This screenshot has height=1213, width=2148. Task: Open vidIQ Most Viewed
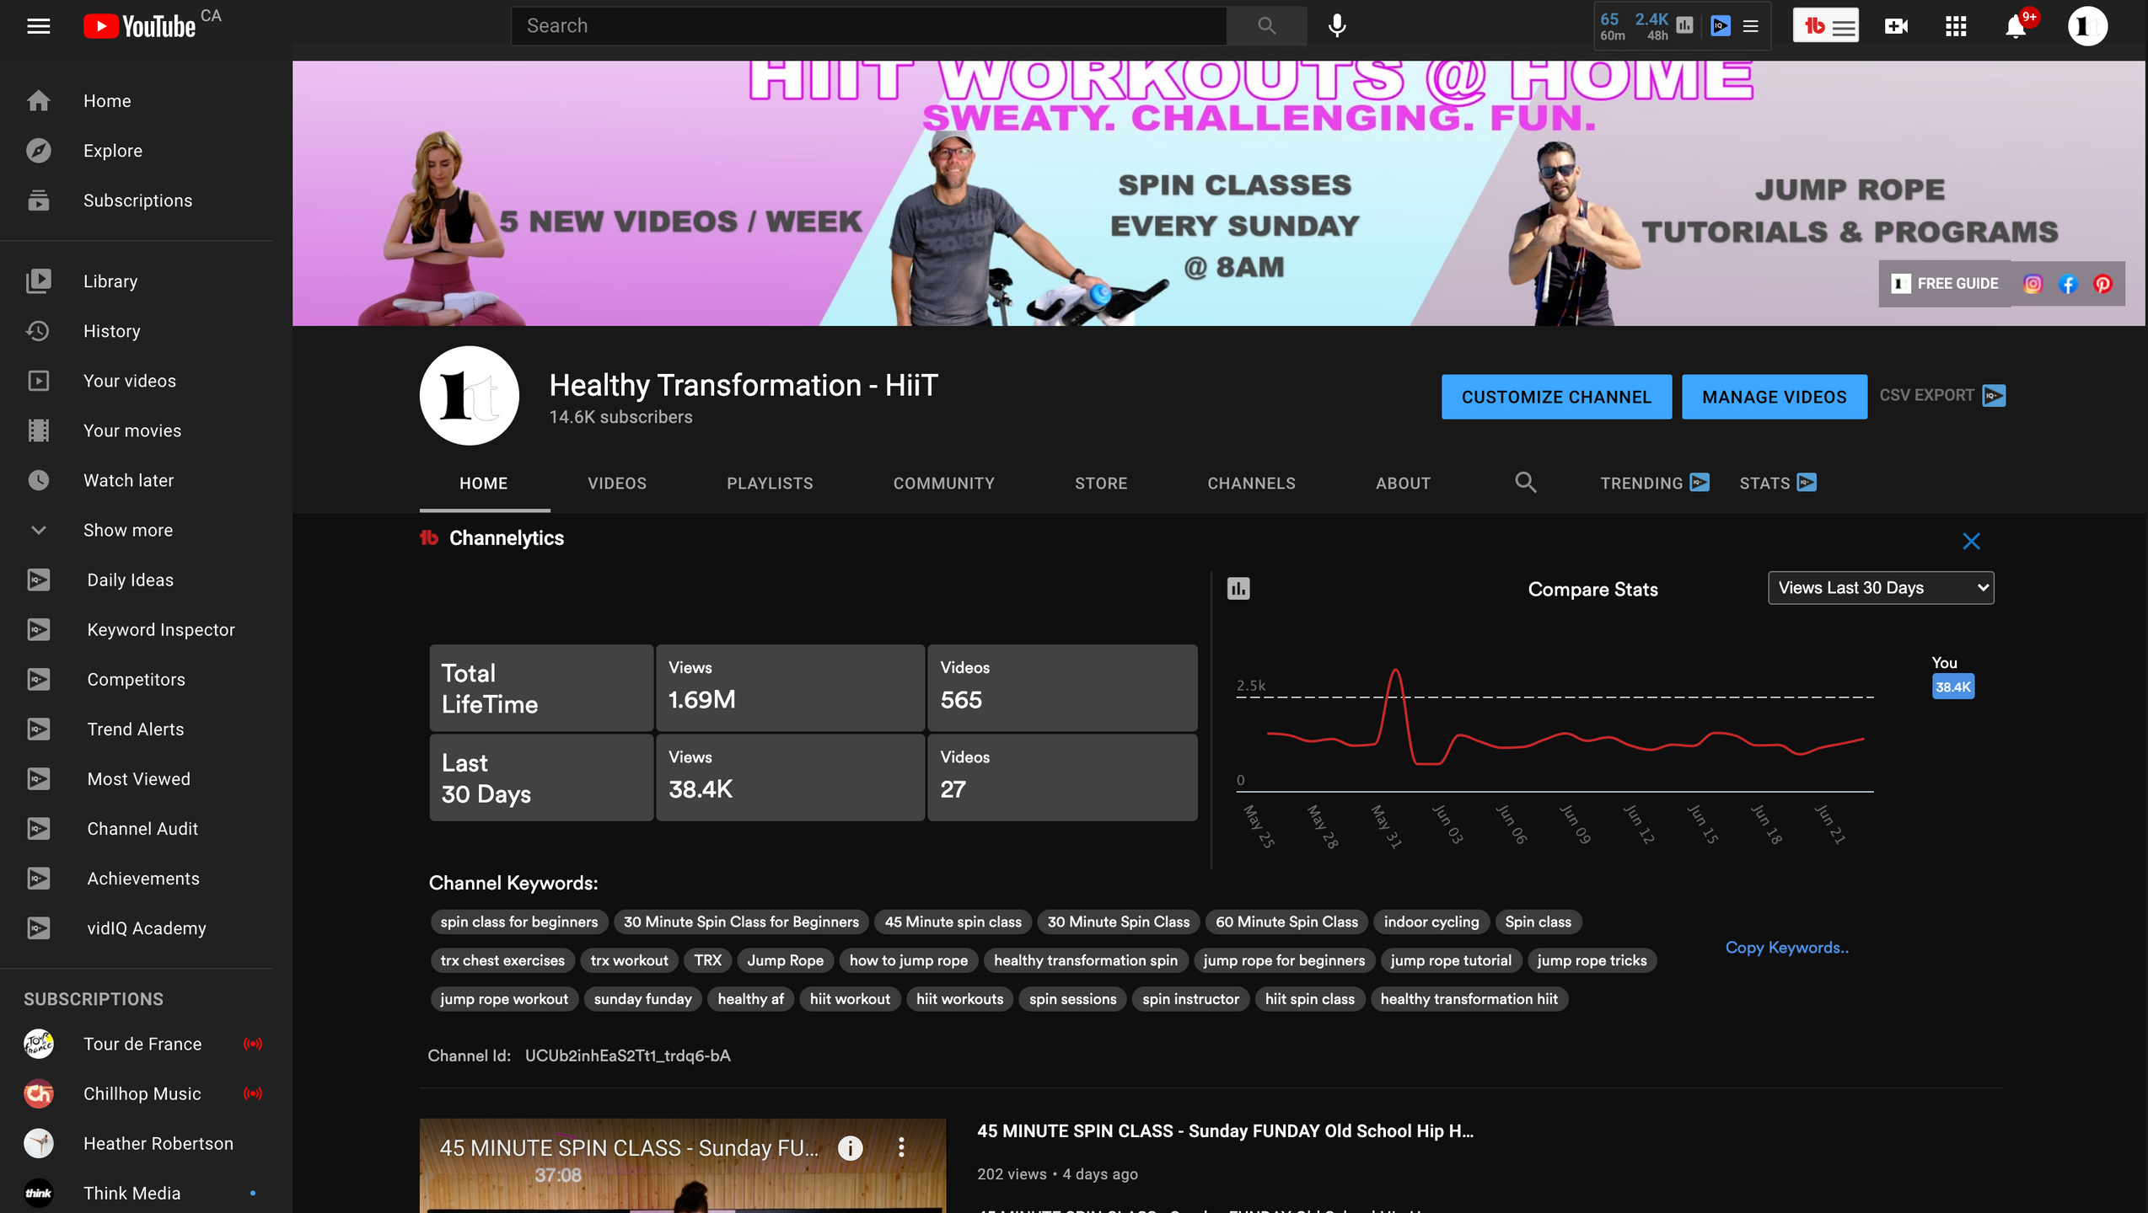pos(137,778)
